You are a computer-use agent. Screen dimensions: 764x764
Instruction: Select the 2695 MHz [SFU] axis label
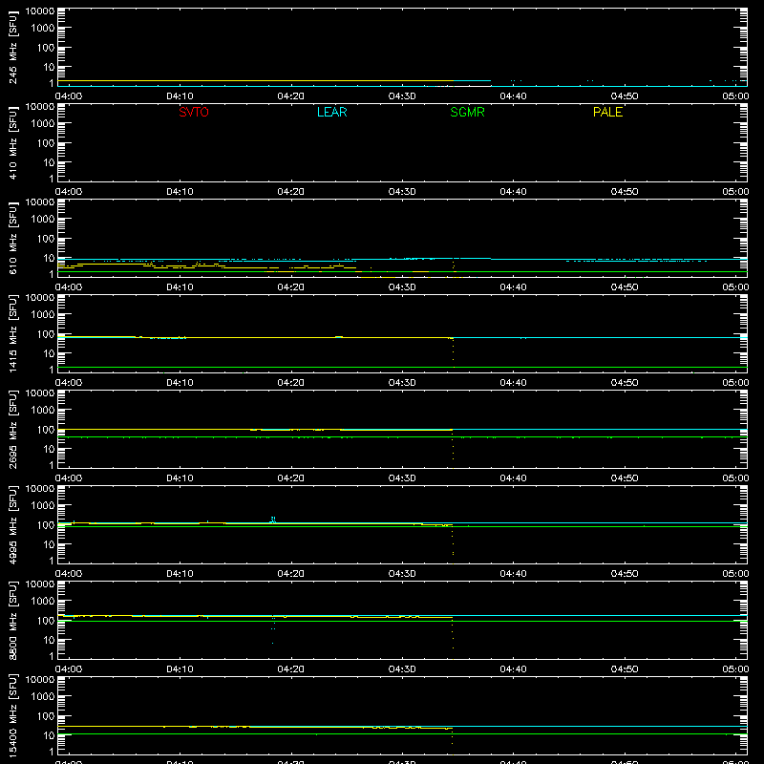coord(13,429)
